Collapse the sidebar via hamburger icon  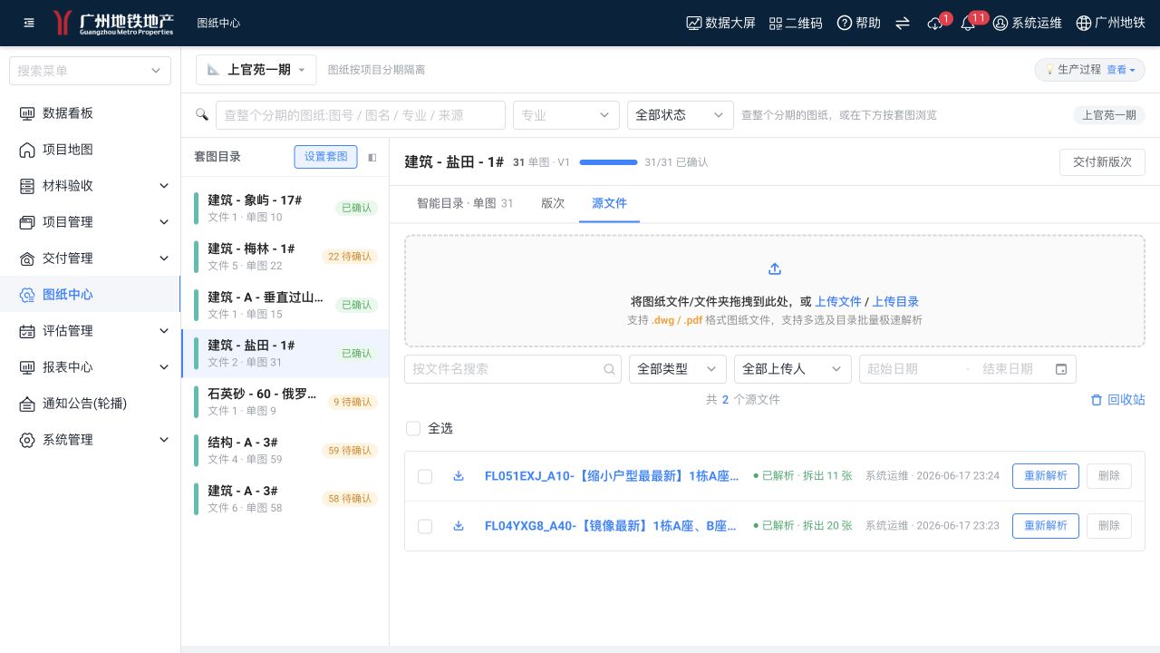tap(29, 23)
